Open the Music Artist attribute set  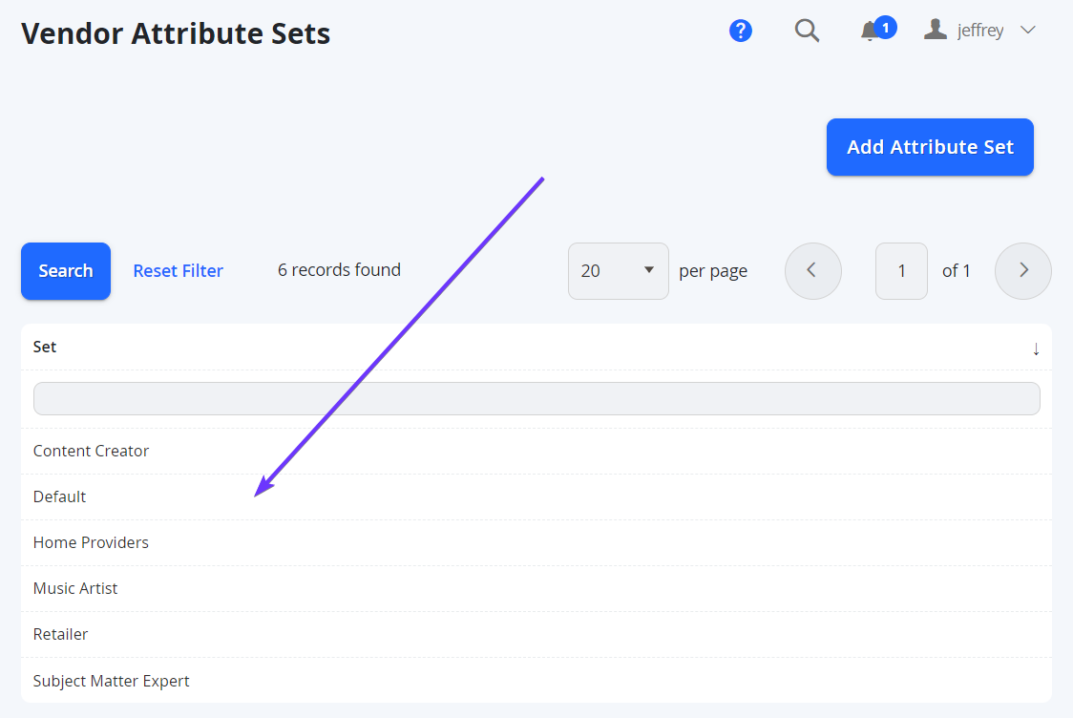tap(536, 589)
